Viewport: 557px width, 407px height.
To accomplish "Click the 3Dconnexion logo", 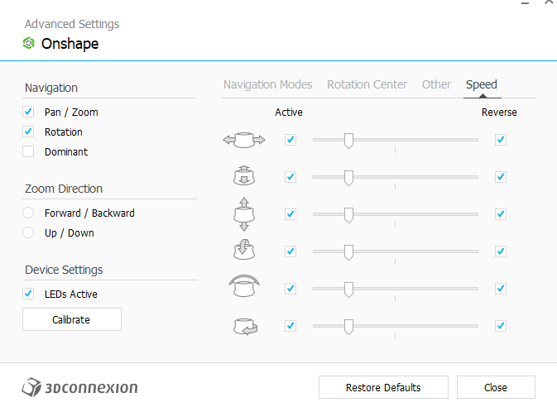I will point(80,387).
